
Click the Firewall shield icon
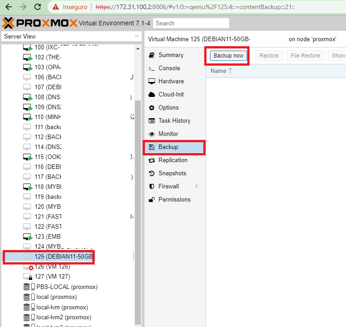tap(152, 187)
